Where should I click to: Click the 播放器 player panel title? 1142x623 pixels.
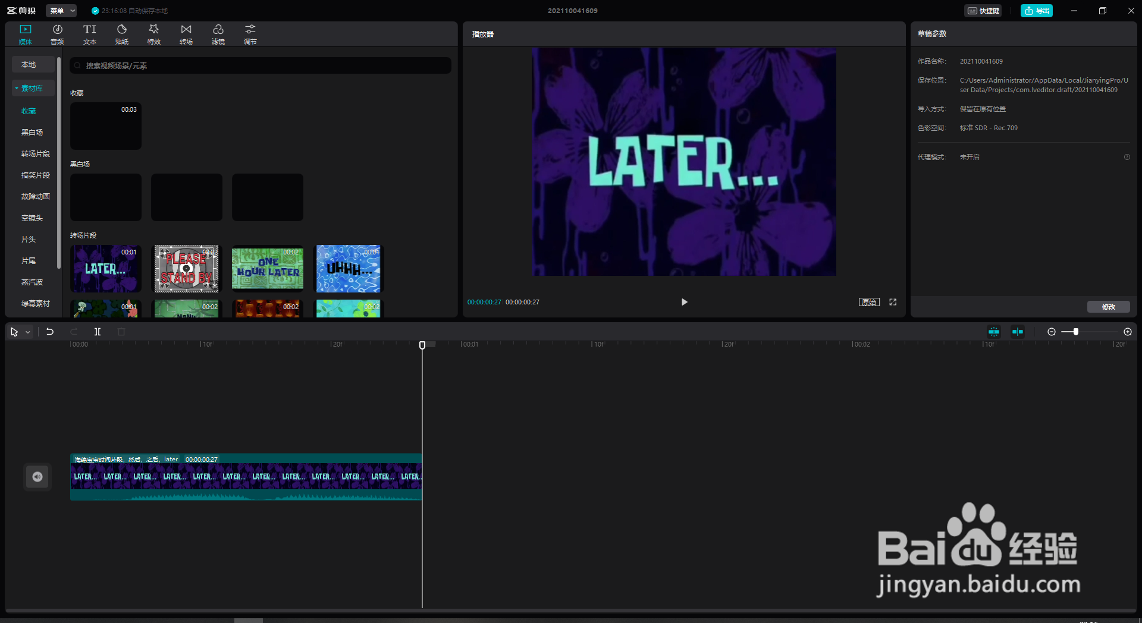[483, 34]
